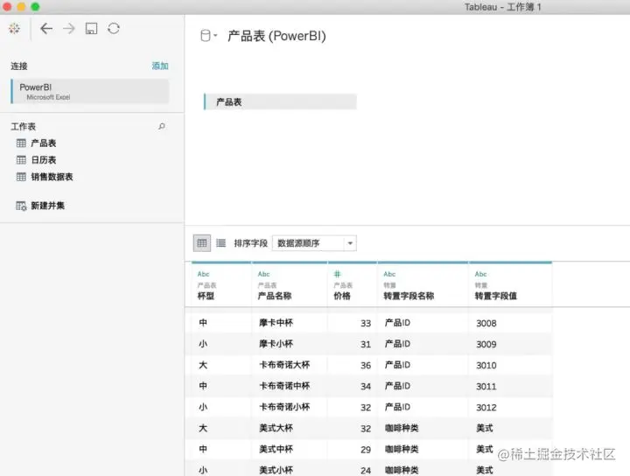Click cell 卡布奇诺大杯

284,365
